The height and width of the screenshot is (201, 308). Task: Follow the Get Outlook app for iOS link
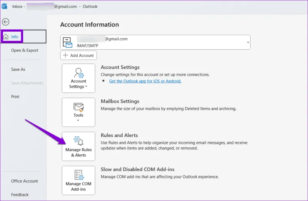[145, 81]
